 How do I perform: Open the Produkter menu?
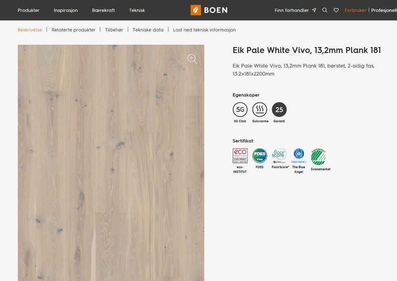29,10
